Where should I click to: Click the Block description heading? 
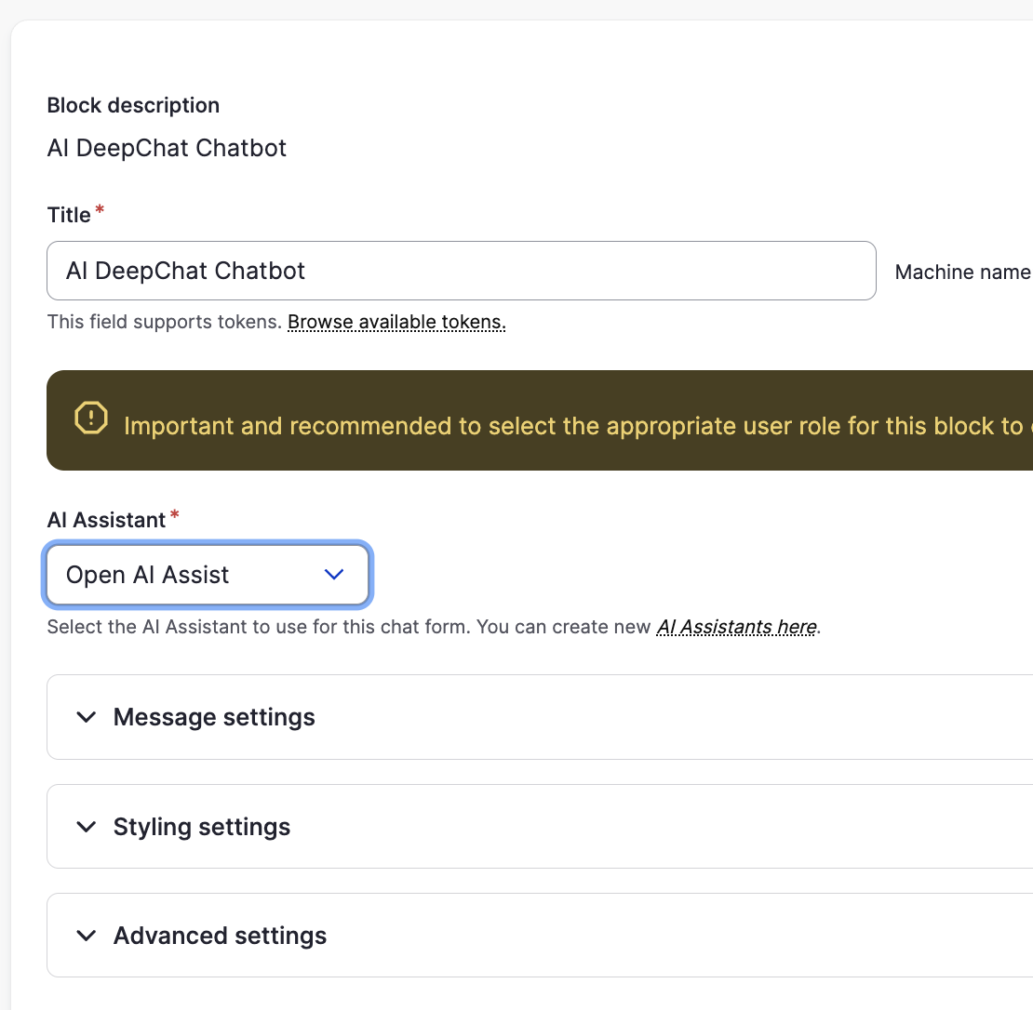(x=133, y=105)
